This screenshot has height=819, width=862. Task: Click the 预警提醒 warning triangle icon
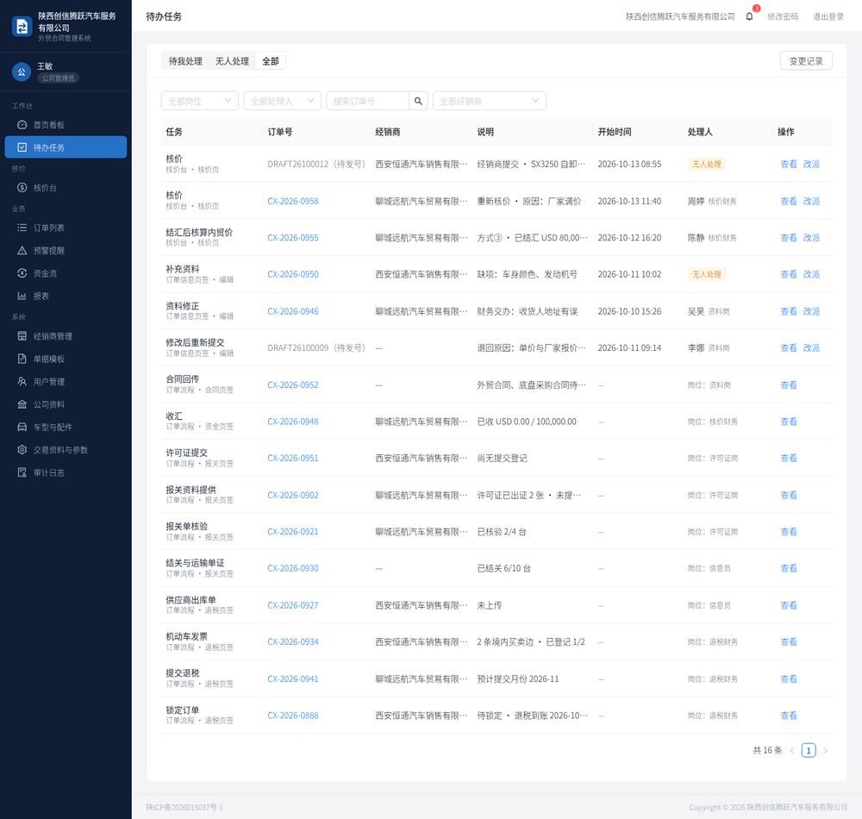(x=22, y=251)
